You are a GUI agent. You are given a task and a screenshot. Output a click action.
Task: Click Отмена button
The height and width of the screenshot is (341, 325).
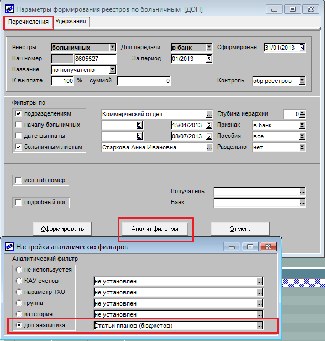(x=240, y=229)
